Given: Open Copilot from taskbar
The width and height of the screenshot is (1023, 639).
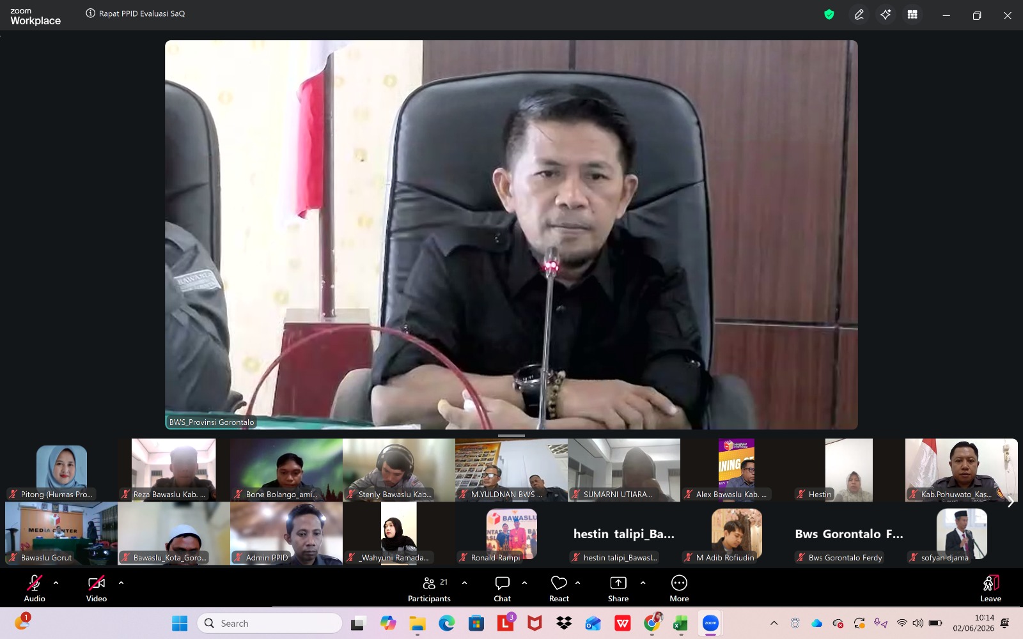Looking at the screenshot, I should coord(387,623).
